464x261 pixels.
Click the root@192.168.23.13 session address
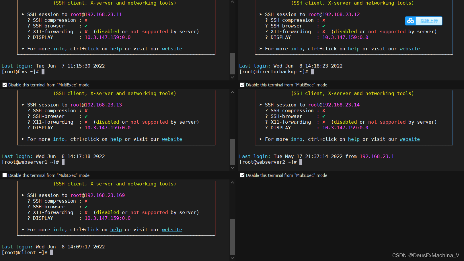(x=96, y=105)
